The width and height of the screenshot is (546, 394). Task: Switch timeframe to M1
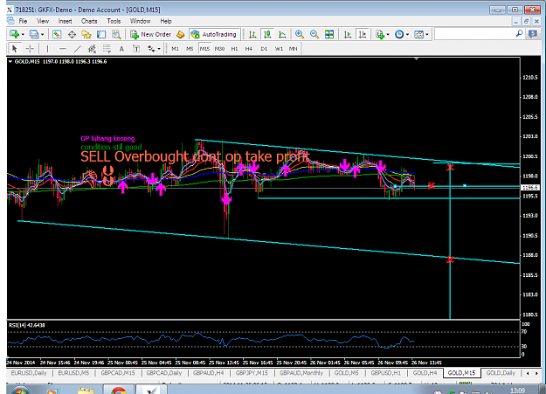175,49
